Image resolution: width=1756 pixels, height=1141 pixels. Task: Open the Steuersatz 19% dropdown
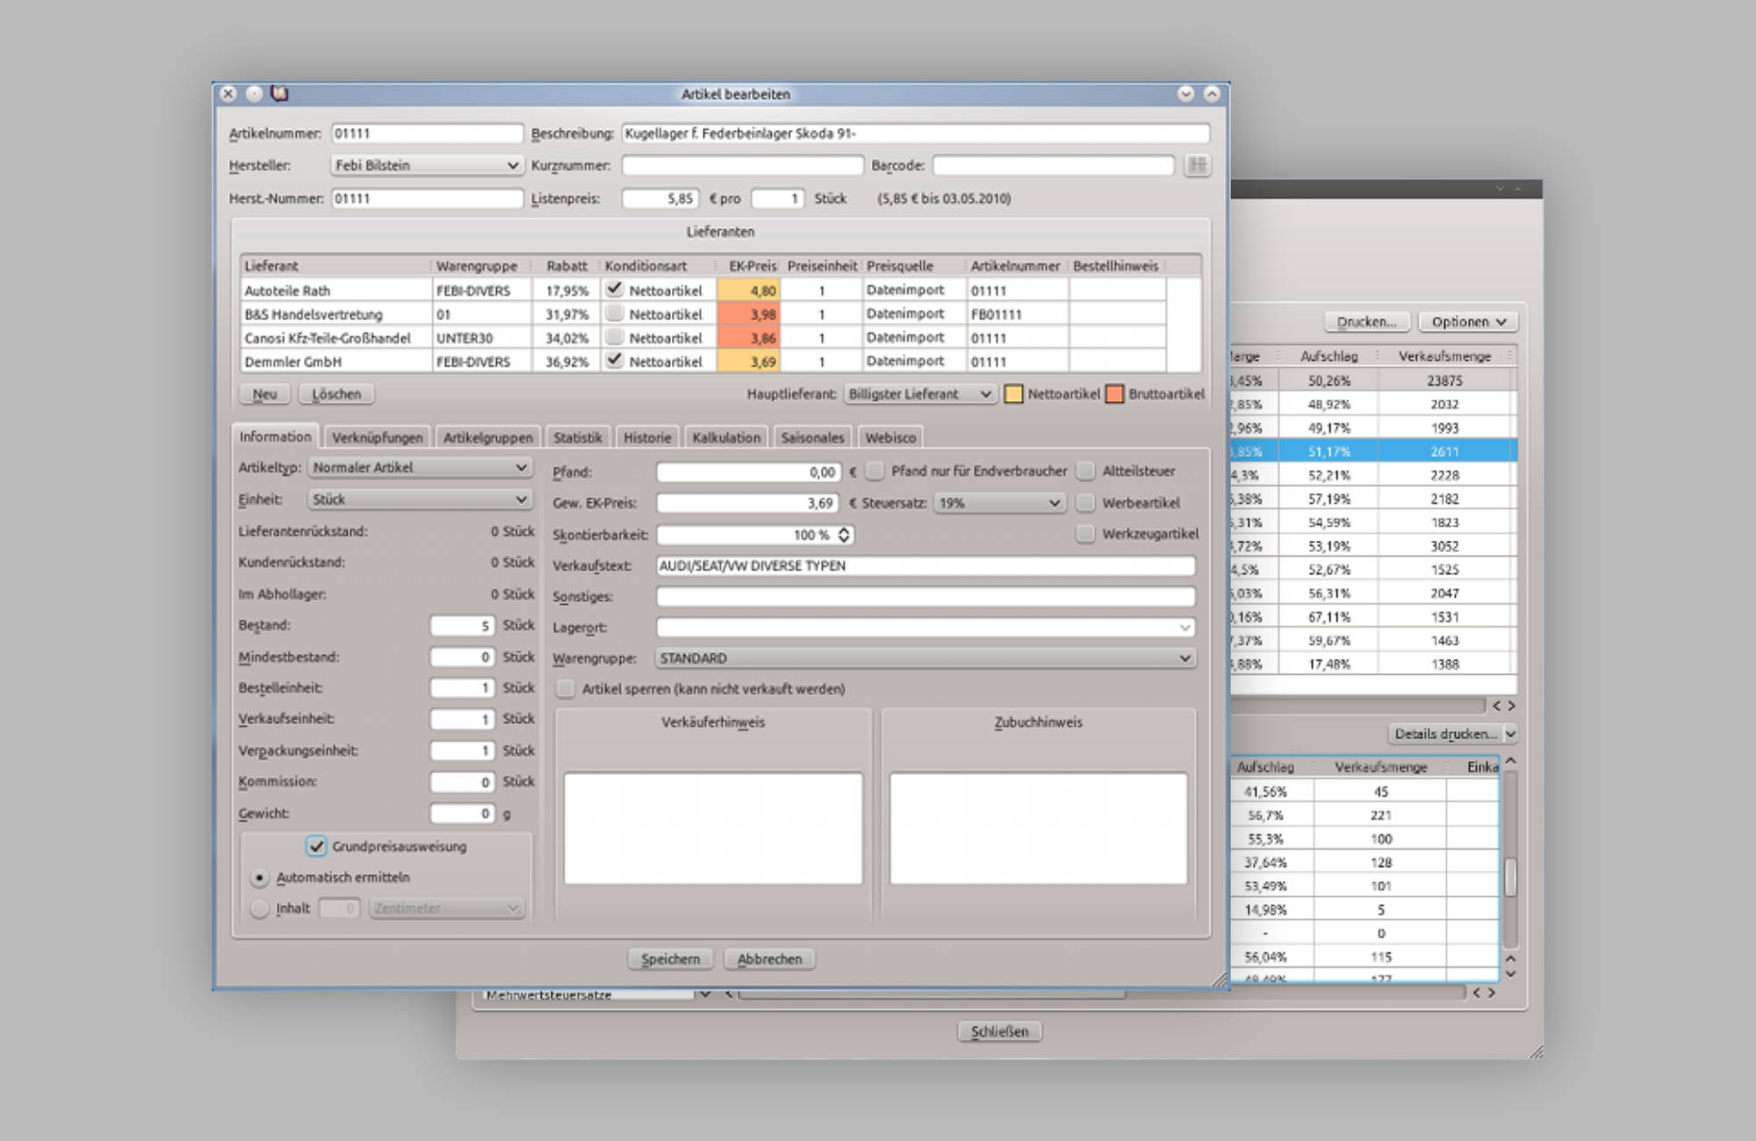coord(998,503)
